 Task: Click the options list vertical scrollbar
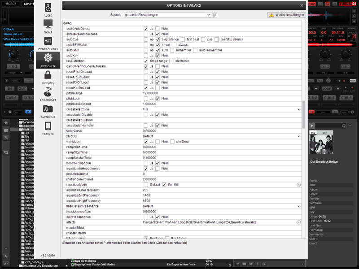(x=304, y=114)
